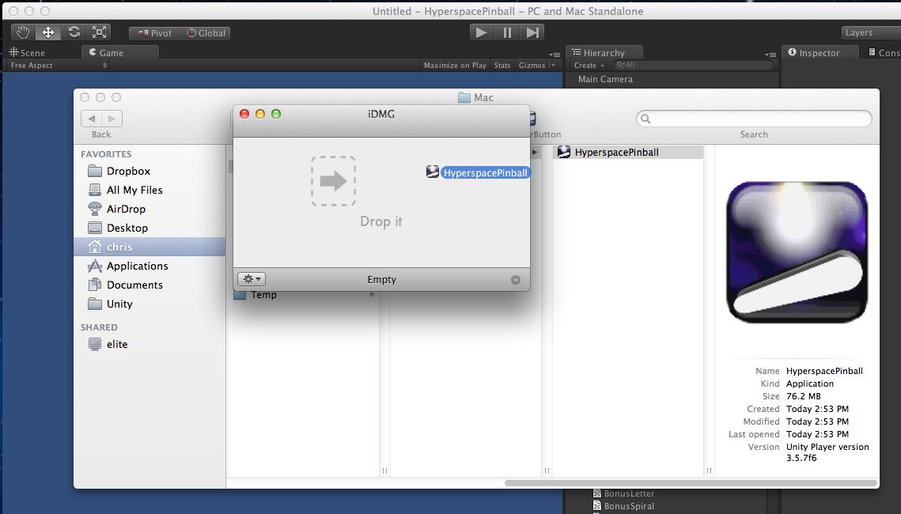Click the Created "Today 2:53 PM" value

click(817, 409)
